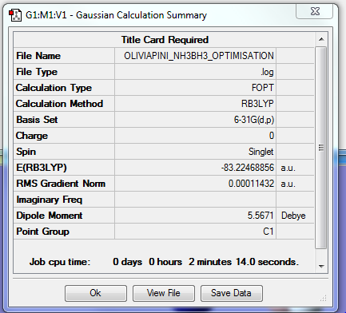The image size is (346, 313).
Task: Click the Gaussian window title icon
Action: point(15,15)
